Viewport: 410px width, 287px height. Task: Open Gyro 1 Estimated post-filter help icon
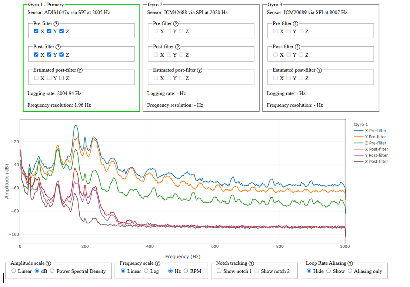point(80,70)
